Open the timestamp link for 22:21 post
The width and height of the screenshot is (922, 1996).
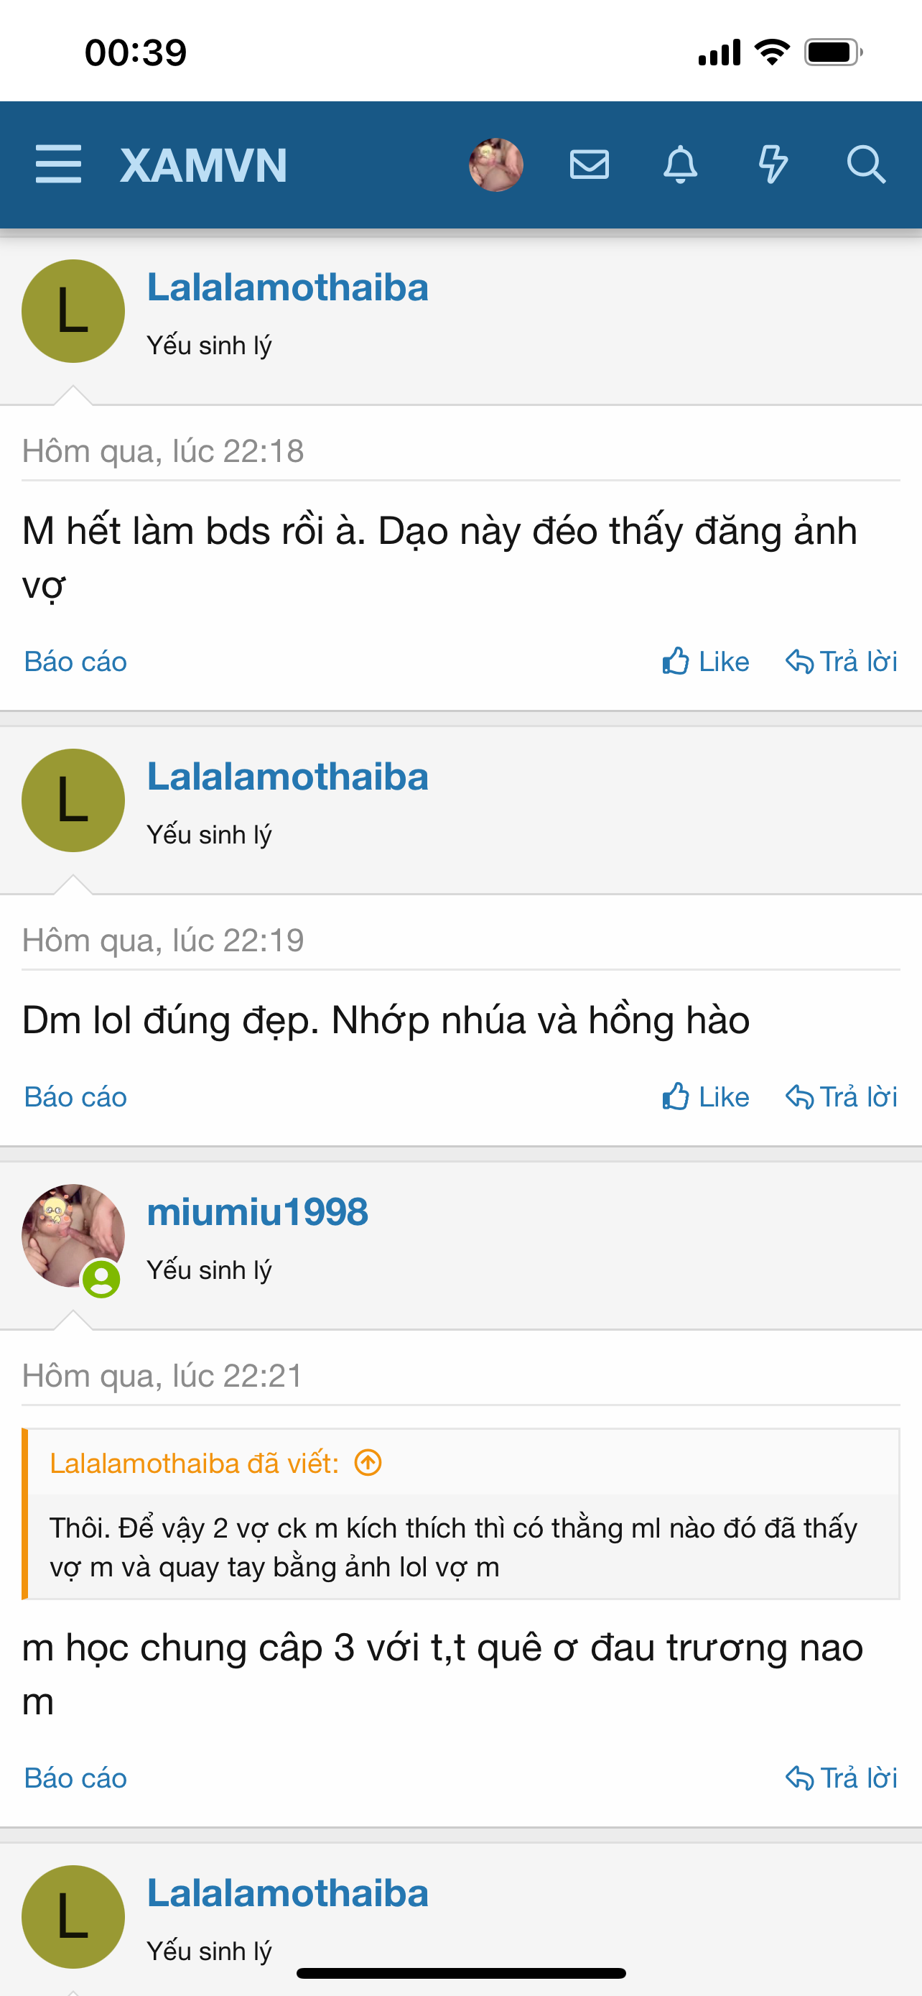pyautogui.click(x=162, y=1376)
